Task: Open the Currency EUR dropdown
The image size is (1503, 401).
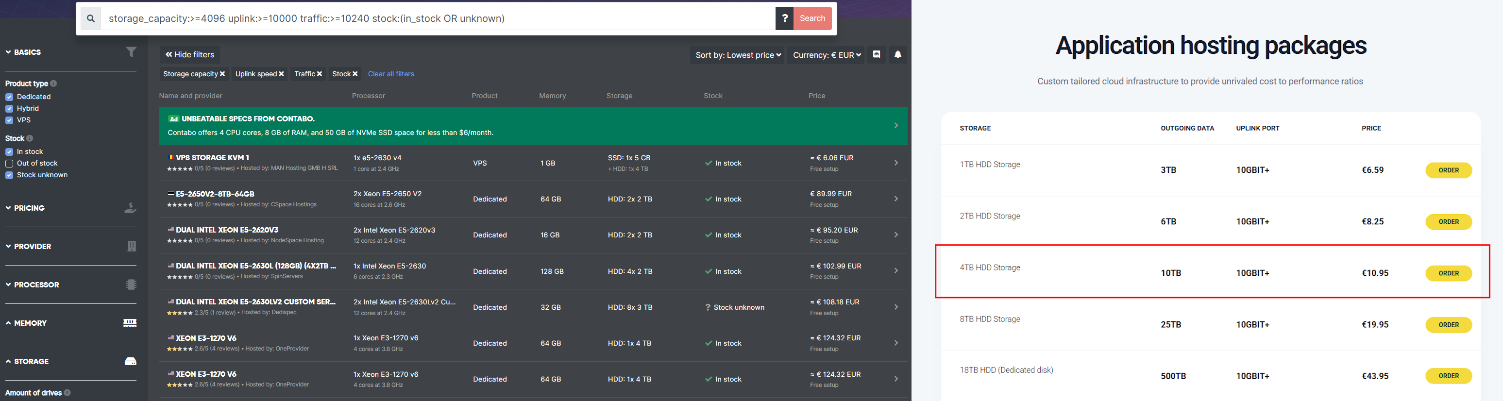Action: [826, 55]
